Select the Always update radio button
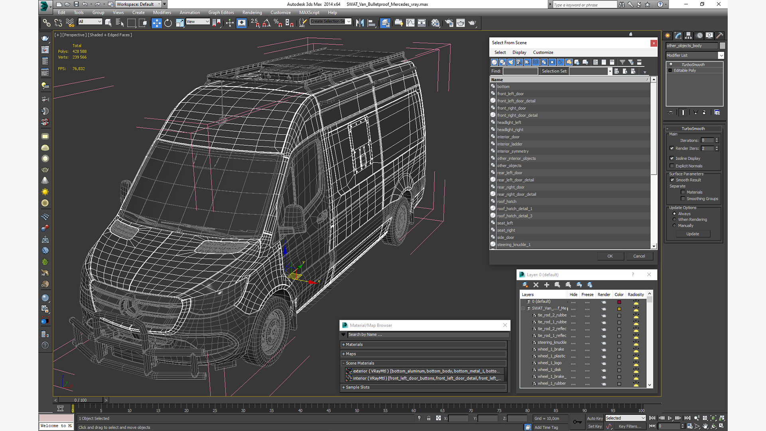The image size is (766, 431). [x=675, y=214]
